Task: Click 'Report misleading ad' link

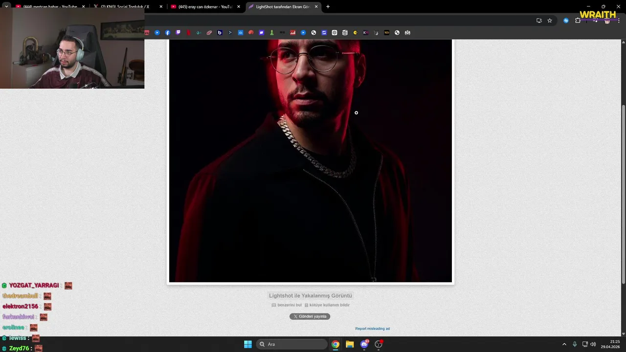Action: (x=373, y=329)
